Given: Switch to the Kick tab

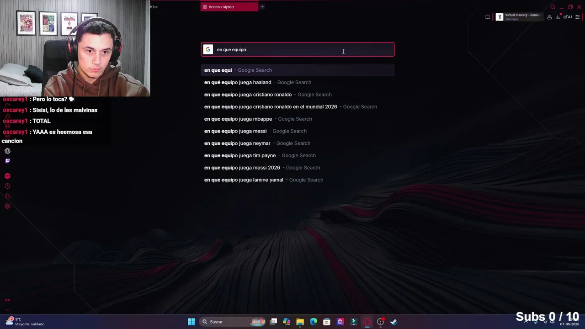Looking at the screenshot, I should [x=154, y=7].
